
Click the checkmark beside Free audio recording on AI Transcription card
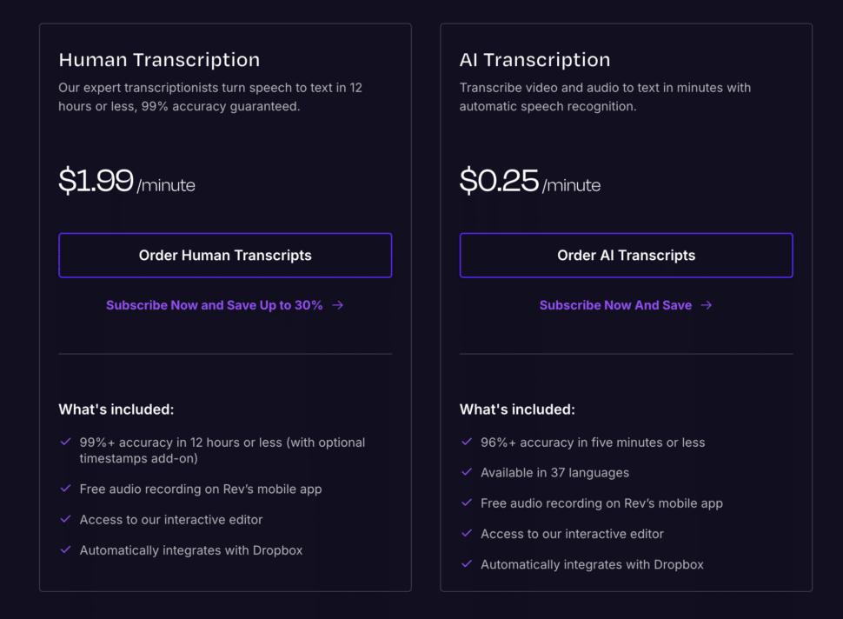(x=466, y=503)
